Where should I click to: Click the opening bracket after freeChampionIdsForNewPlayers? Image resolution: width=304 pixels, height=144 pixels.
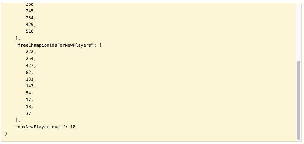[x=100, y=45]
